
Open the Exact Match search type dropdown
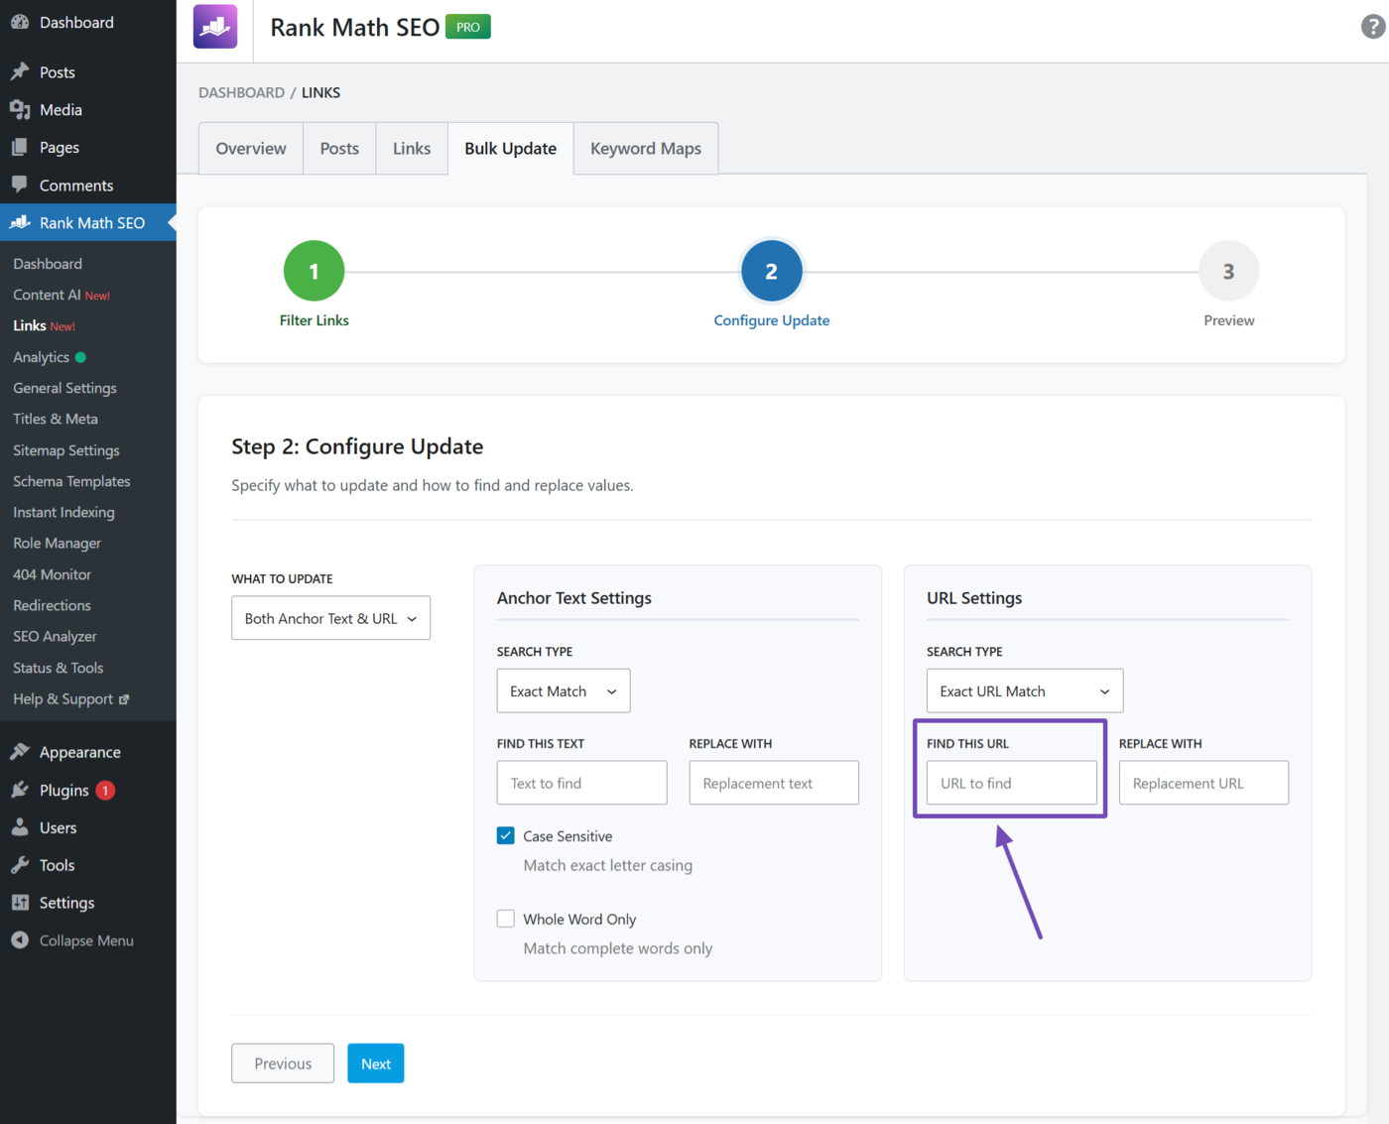tap(563, 690)
